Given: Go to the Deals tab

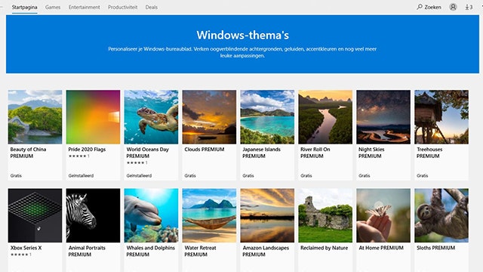Looking at the screenshot, I should [151, 7].
